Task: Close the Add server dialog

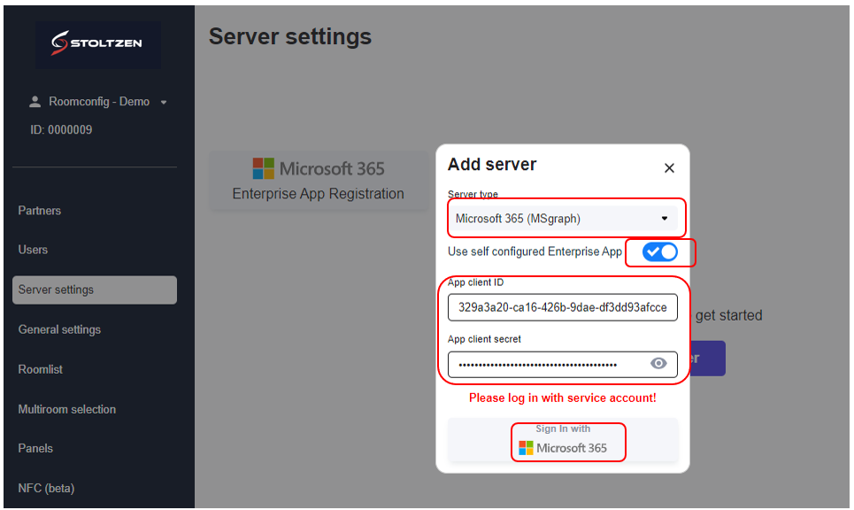Action: click(x=669, y=168)
